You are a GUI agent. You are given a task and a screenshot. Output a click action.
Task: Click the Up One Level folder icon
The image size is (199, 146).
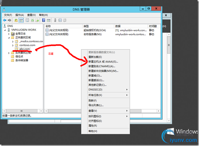click(16, 20)
